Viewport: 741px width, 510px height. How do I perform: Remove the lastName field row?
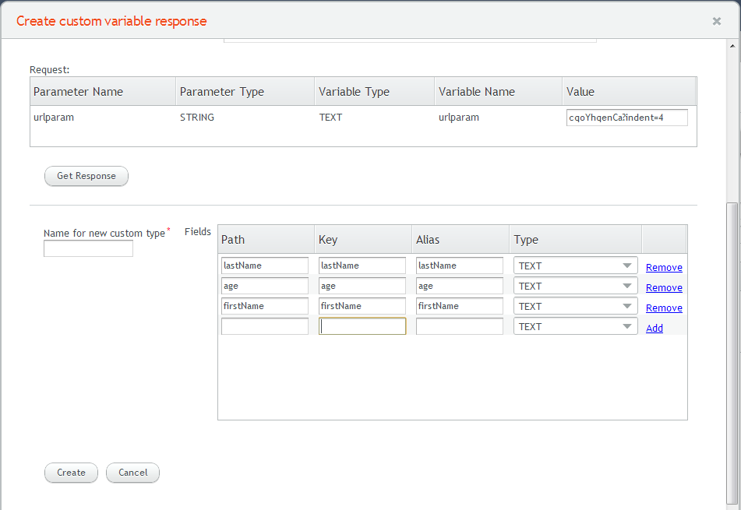(664, 267)
